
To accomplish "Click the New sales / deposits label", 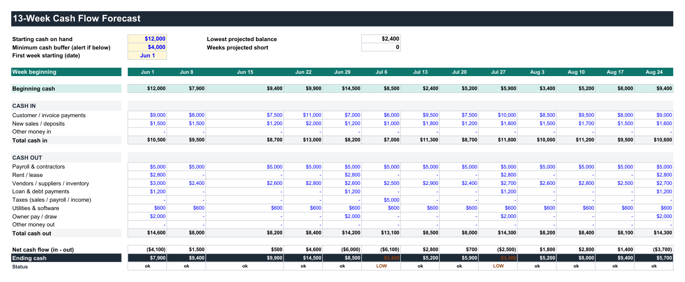I will pos(38,124).
